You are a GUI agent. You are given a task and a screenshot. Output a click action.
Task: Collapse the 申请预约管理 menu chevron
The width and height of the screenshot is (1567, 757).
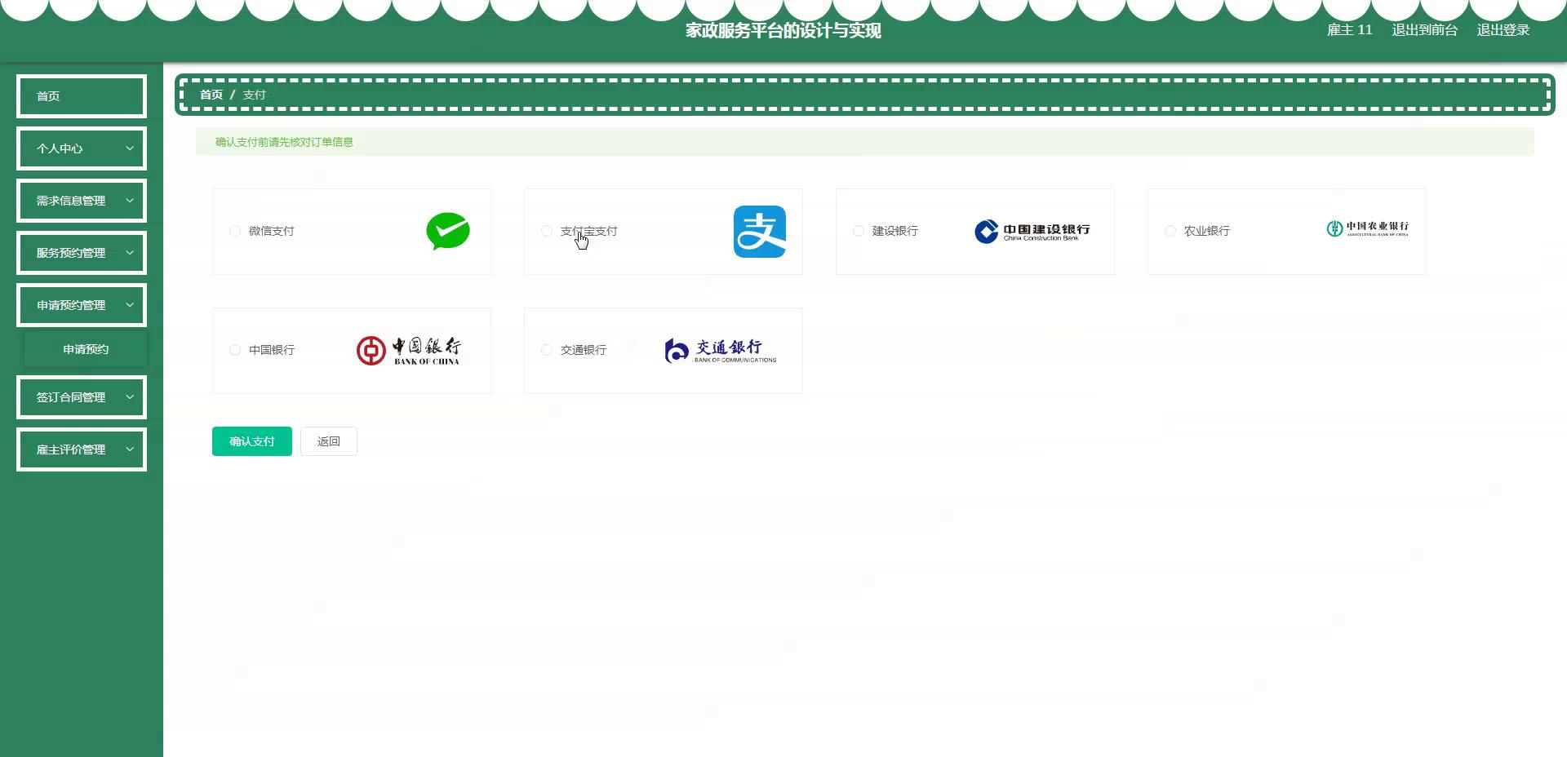click(130, 305)
